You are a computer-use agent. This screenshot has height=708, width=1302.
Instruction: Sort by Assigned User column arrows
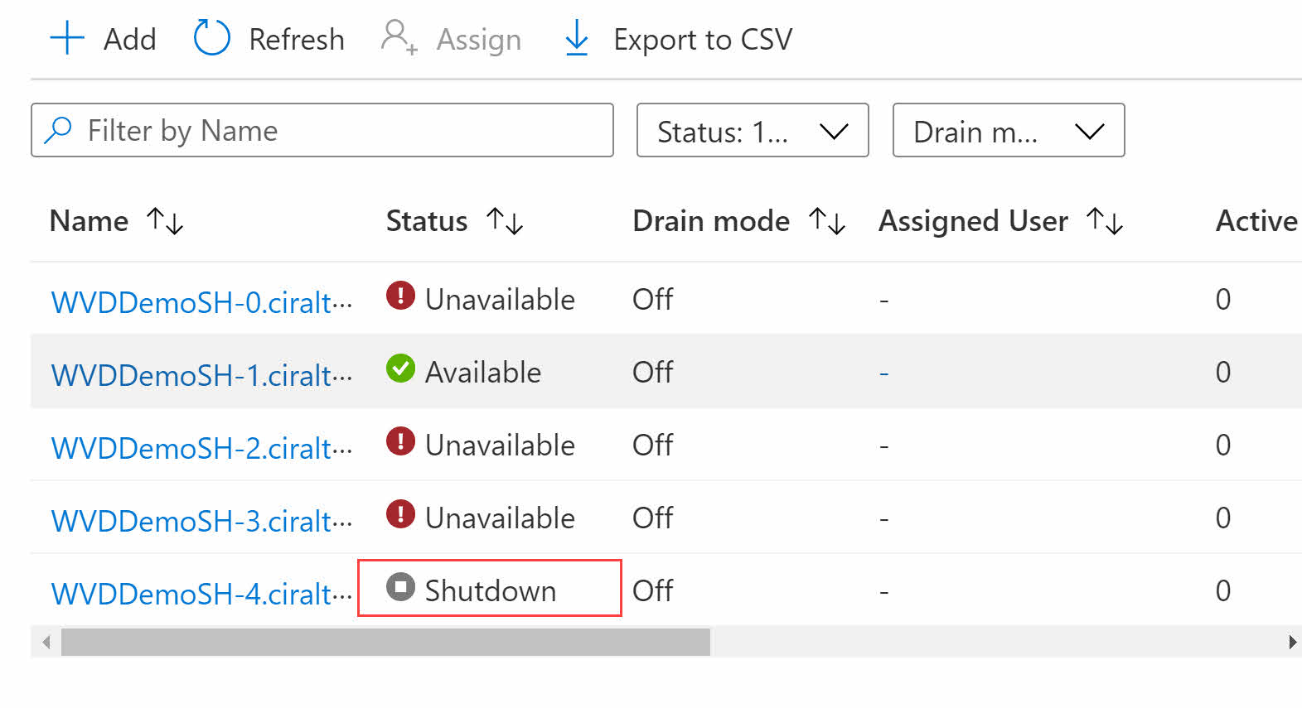point(1105,221)
